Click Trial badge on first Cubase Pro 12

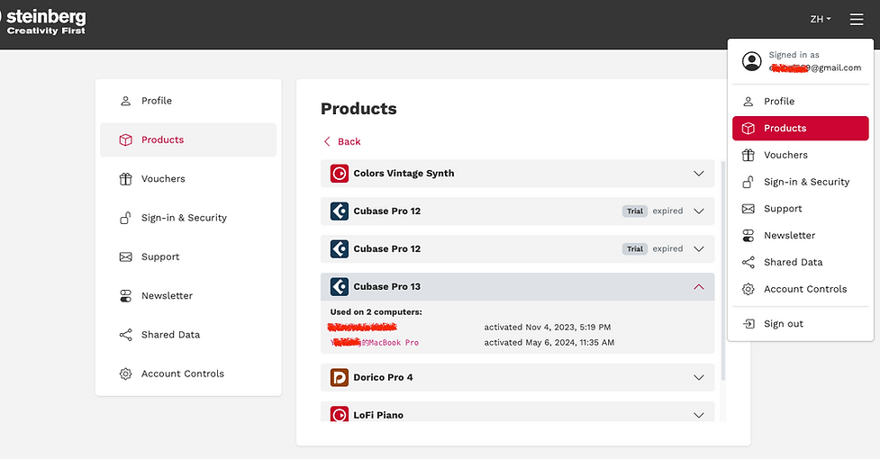635,211
